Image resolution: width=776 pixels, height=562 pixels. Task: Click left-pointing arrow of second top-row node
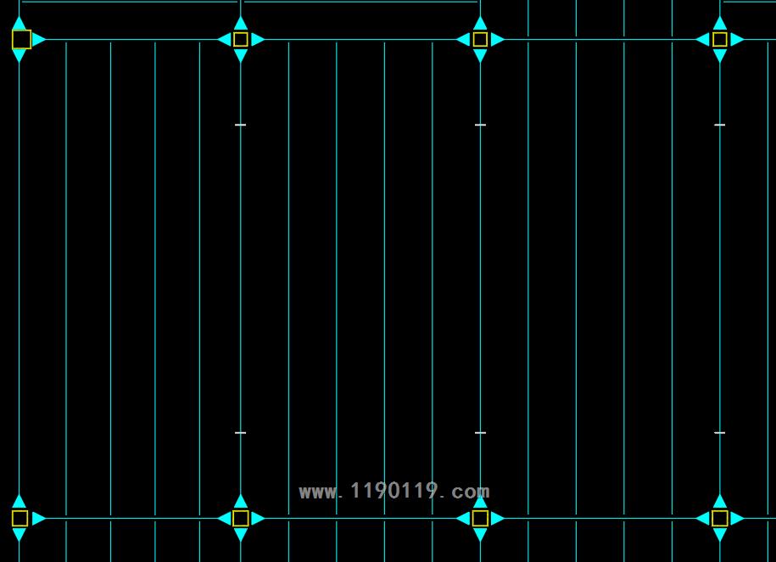point(224,39)
